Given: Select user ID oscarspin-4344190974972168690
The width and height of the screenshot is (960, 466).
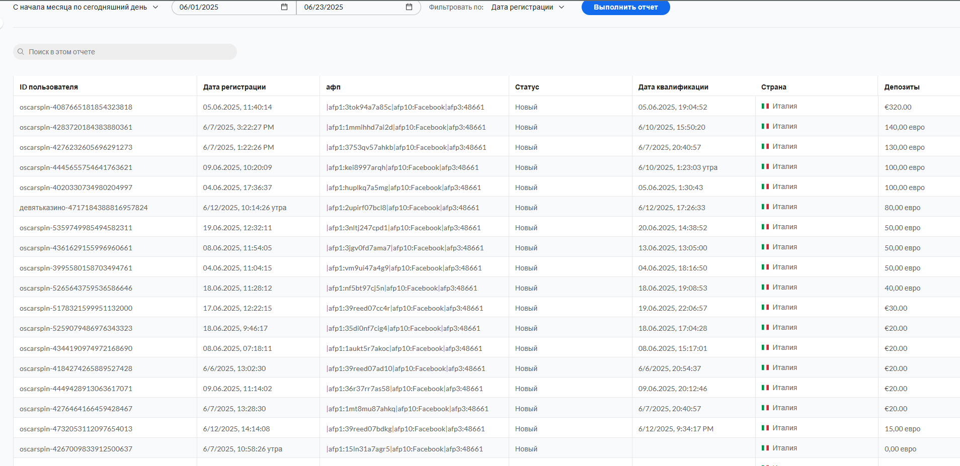Looking at the screenshot, I should 76,348.
